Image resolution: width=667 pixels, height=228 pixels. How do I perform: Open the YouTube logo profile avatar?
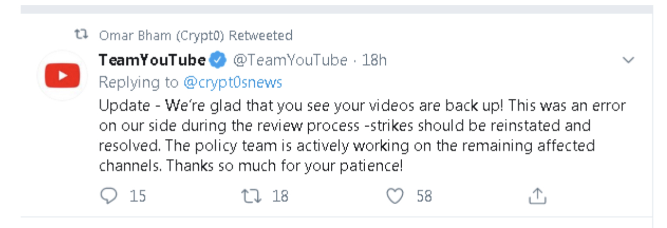pos(62,76)
